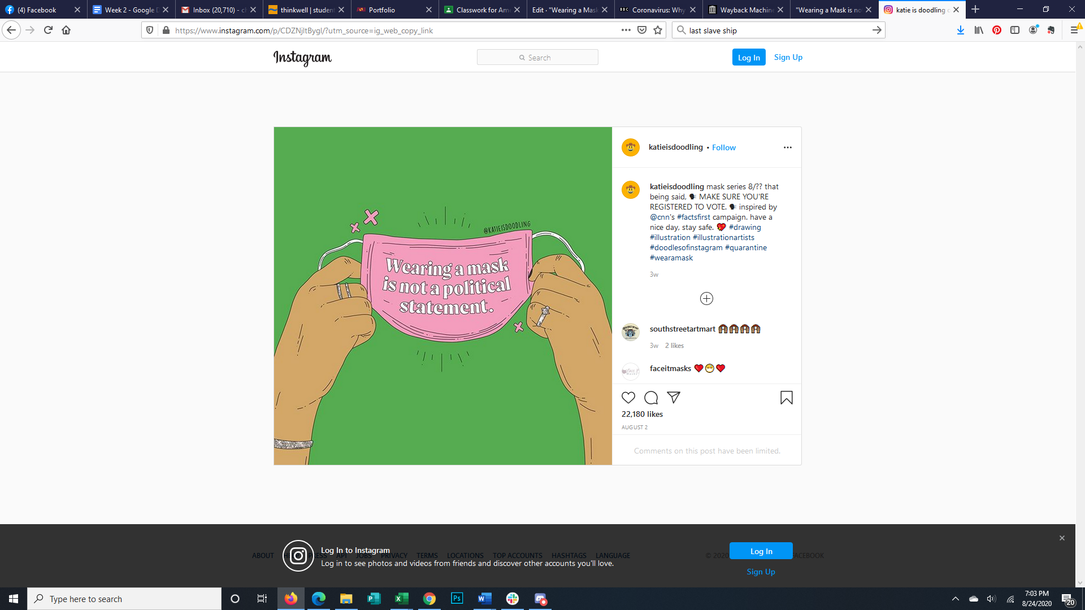Switch to Wayback Machine tab

746,10
